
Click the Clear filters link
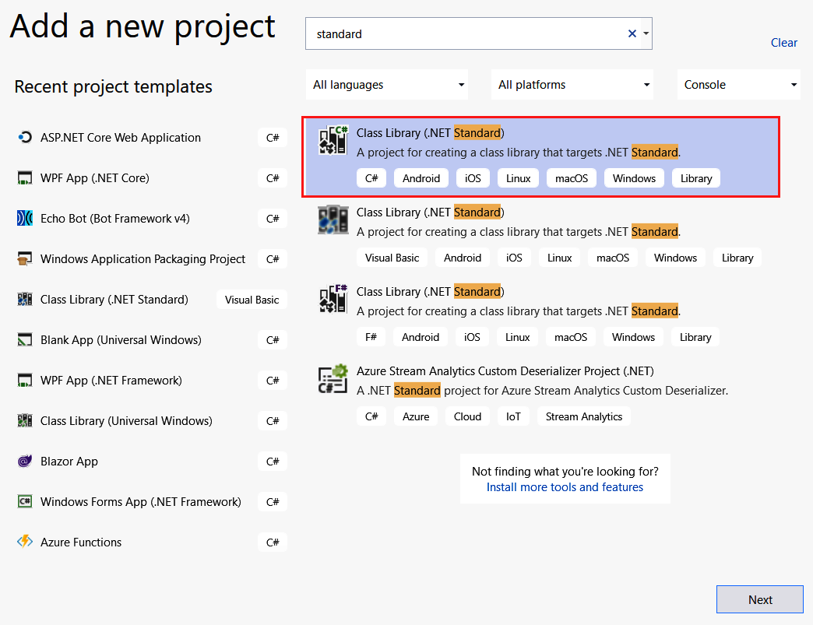click(783, 43)
